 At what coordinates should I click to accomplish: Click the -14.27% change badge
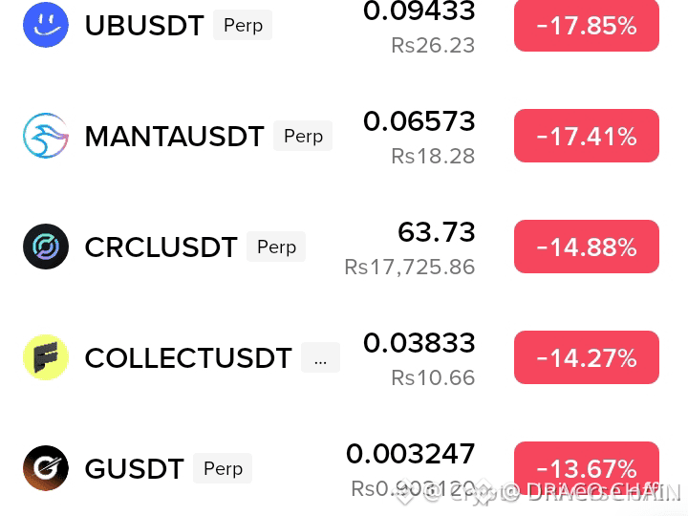(587, 357)
